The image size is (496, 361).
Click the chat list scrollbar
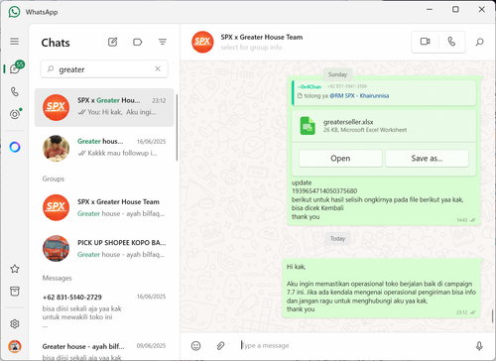177,128
